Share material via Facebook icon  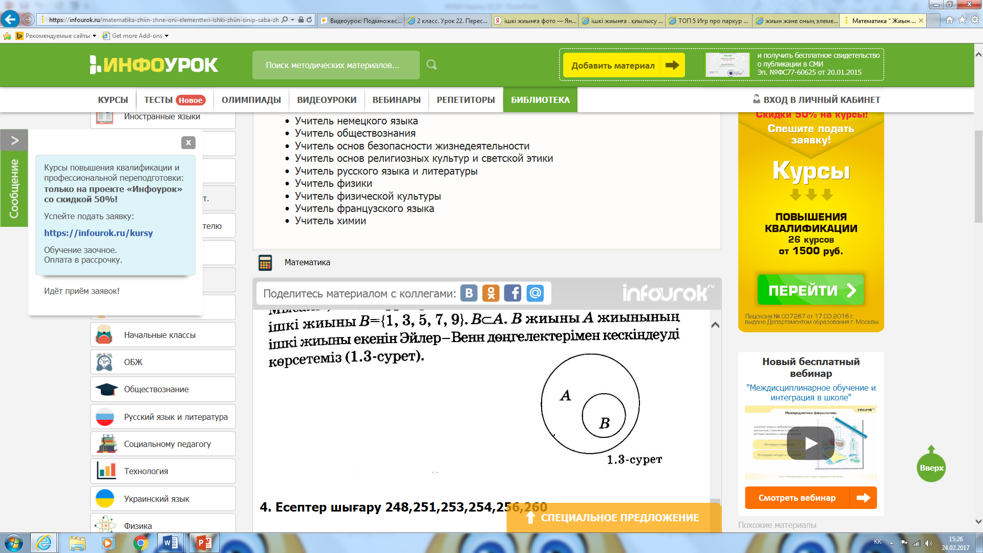click(x=512, y=293)
